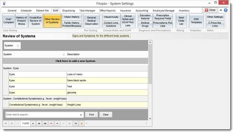235x134 pixels.
Task: Click here to add a new System row
Action: click(75, 61)
